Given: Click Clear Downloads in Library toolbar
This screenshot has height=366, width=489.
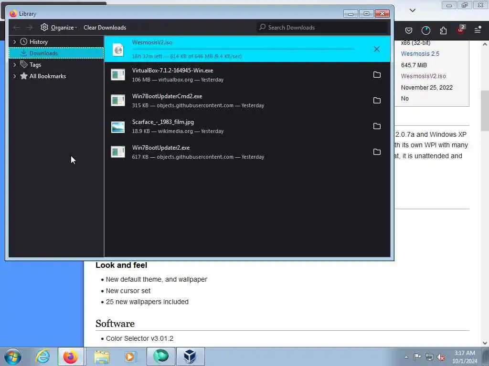Looking at the screenshot, I should [105, 27].
